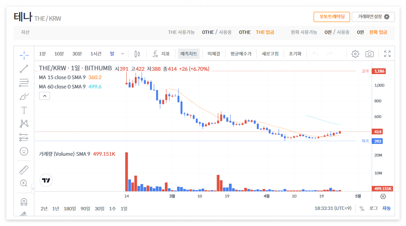Click the redo arrow
The image size is (406, 226).
click(x=330, y=54)
